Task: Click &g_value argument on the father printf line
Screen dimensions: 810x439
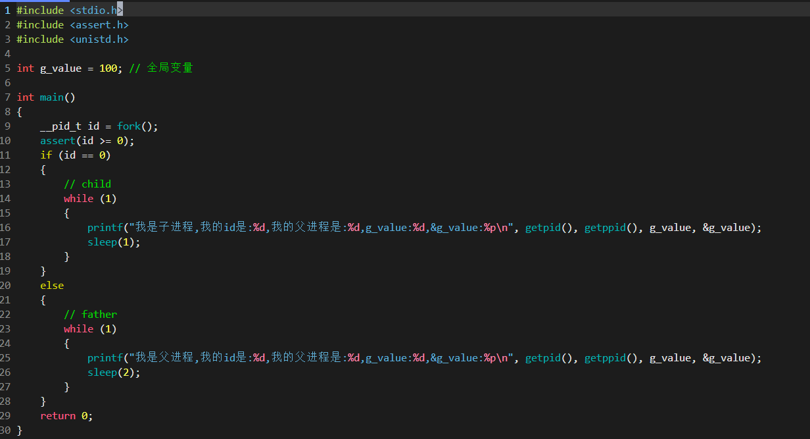Action: [x=726, y=358]
